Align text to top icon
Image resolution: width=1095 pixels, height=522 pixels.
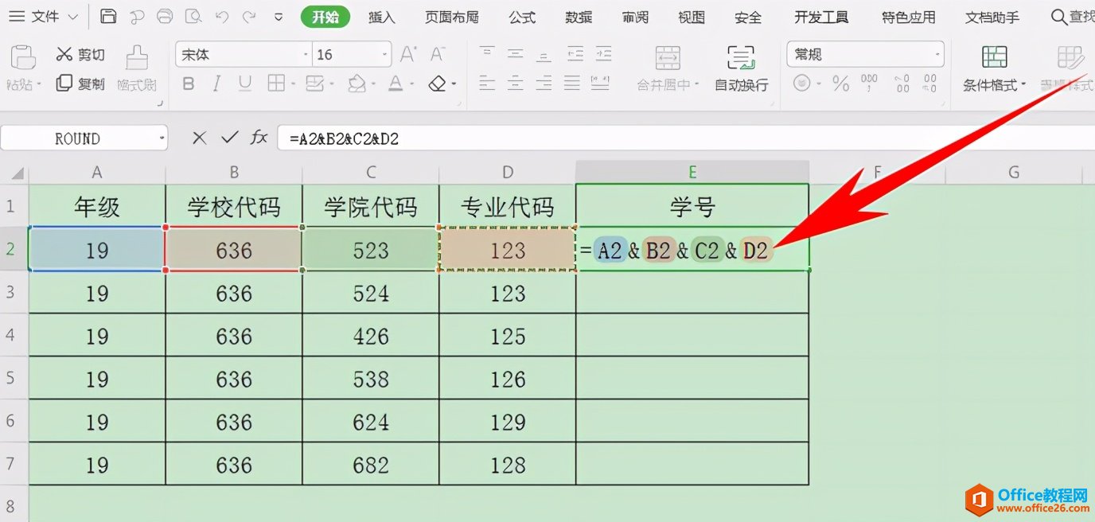pyautogui.click(x=487, y=54)
